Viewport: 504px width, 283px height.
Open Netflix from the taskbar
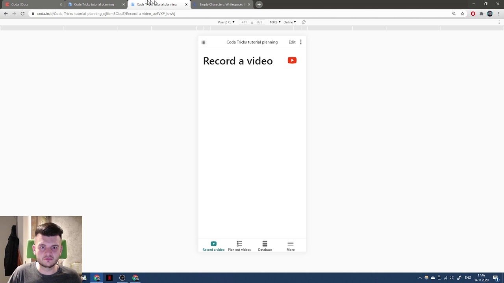coord(109,278)
